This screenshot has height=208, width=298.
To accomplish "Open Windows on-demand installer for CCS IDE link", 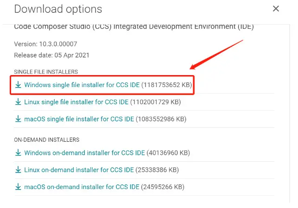I will (x=84, y=153).
